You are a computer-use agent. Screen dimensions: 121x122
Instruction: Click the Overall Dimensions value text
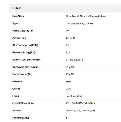pos(81,103)
